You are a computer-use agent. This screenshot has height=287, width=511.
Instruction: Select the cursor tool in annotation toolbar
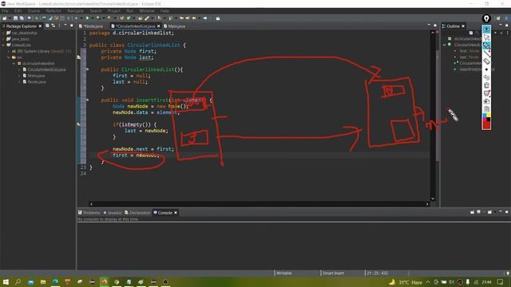coord(486,37)
